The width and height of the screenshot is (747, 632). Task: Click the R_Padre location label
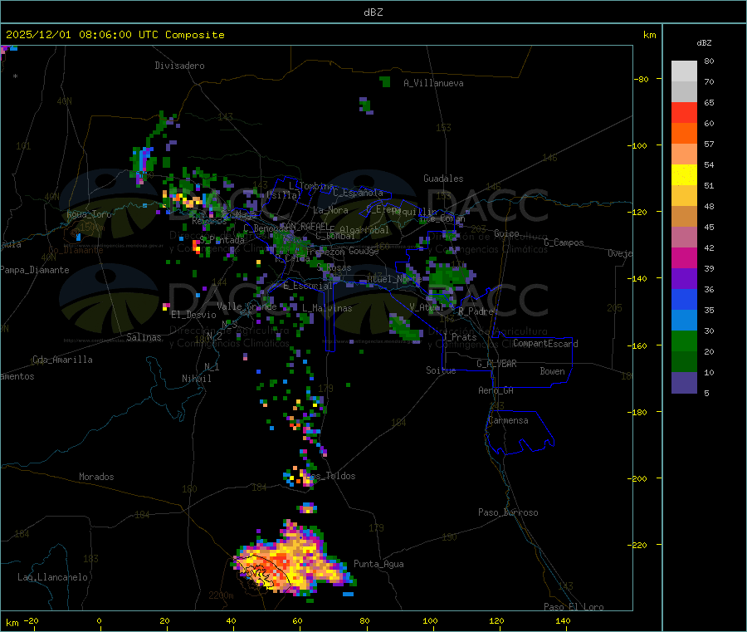coord(476,311)
